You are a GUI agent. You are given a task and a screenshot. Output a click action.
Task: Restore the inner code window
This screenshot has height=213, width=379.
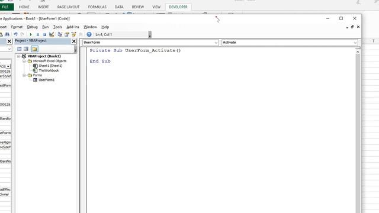click(x=352, y=27)
